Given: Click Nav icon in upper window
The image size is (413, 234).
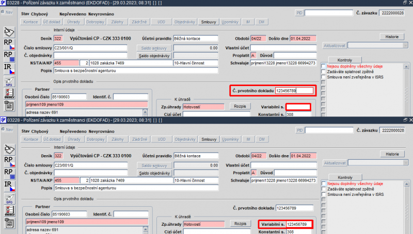Looking at the screenshot, I should (x=7, y=12).
